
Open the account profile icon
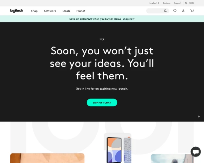183,11
